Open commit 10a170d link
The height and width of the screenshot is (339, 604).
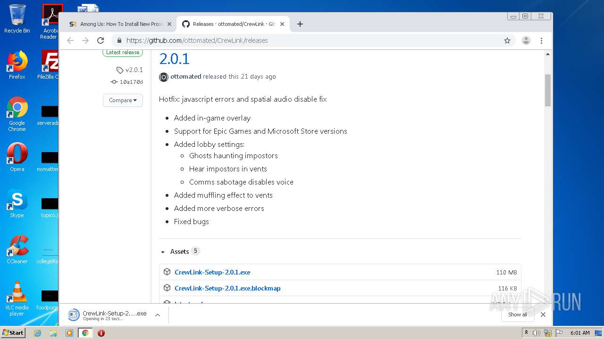(126, 82)
